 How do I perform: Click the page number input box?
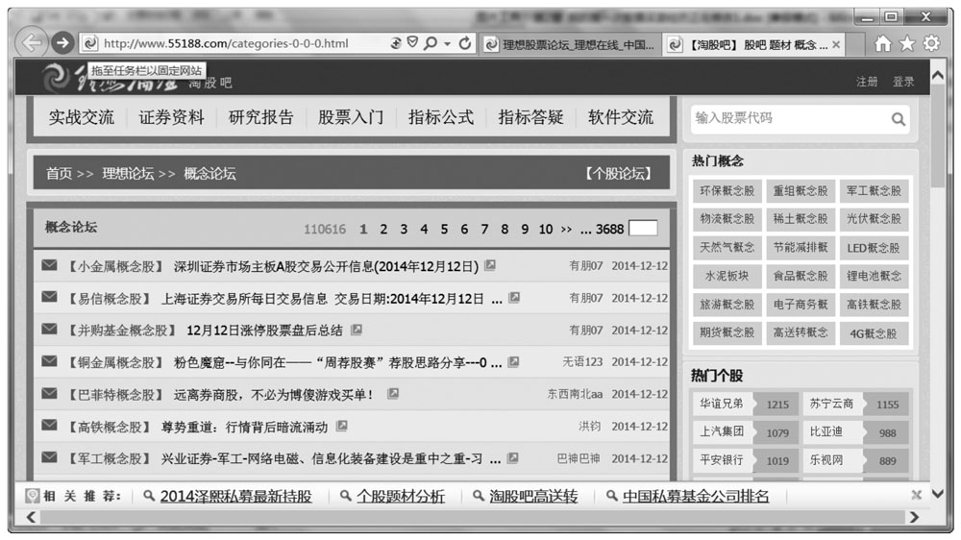coord(643,228)
